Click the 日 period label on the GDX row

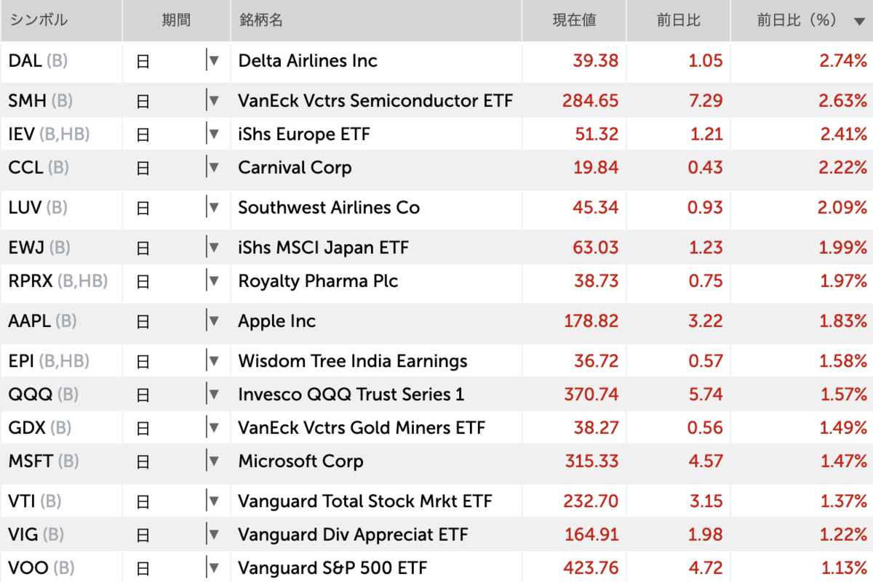pos(143,427)
